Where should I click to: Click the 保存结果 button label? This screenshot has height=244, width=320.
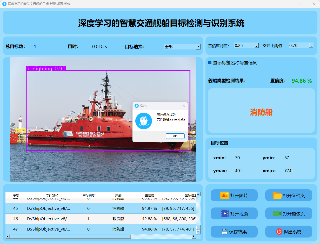pyautogui.click(x=238, y=232)
